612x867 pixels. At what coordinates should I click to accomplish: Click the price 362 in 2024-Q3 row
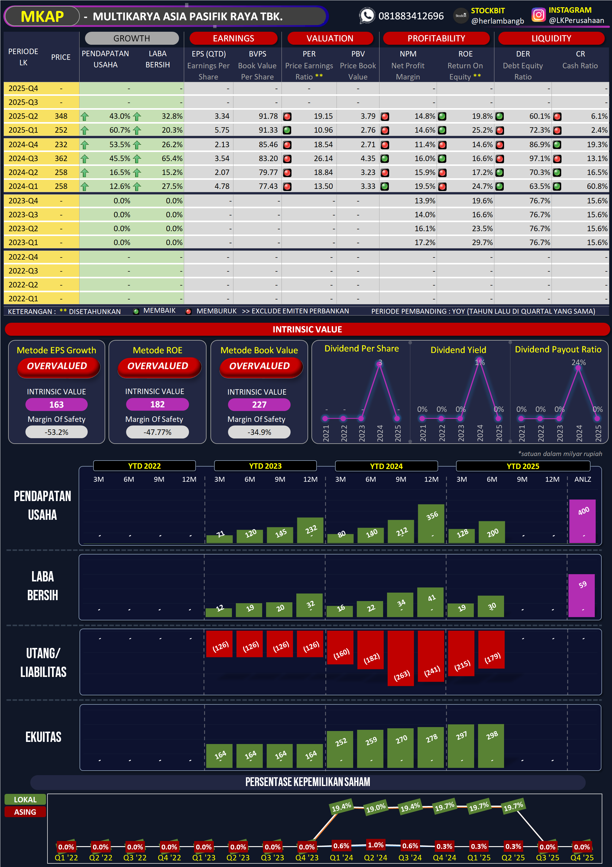[61, 159]
